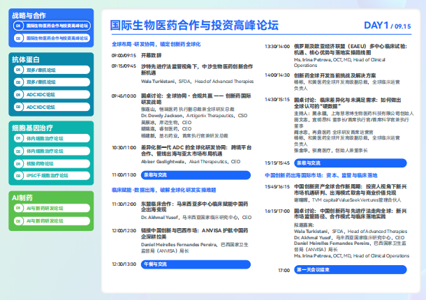Screen dimensions: 426x300
Task: Click the 14:30/15:15 time slot
Action: pos(277,99)
